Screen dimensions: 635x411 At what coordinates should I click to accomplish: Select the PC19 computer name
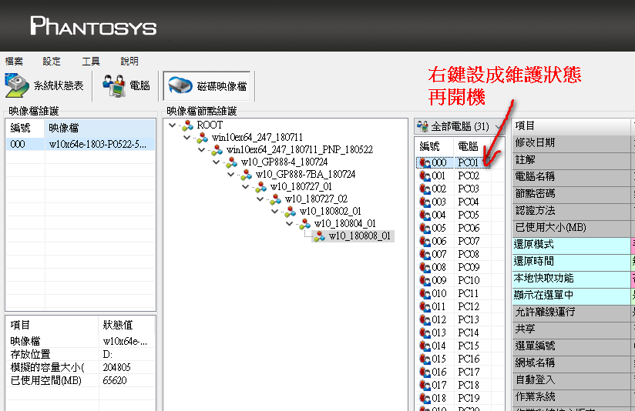[469, 398]
